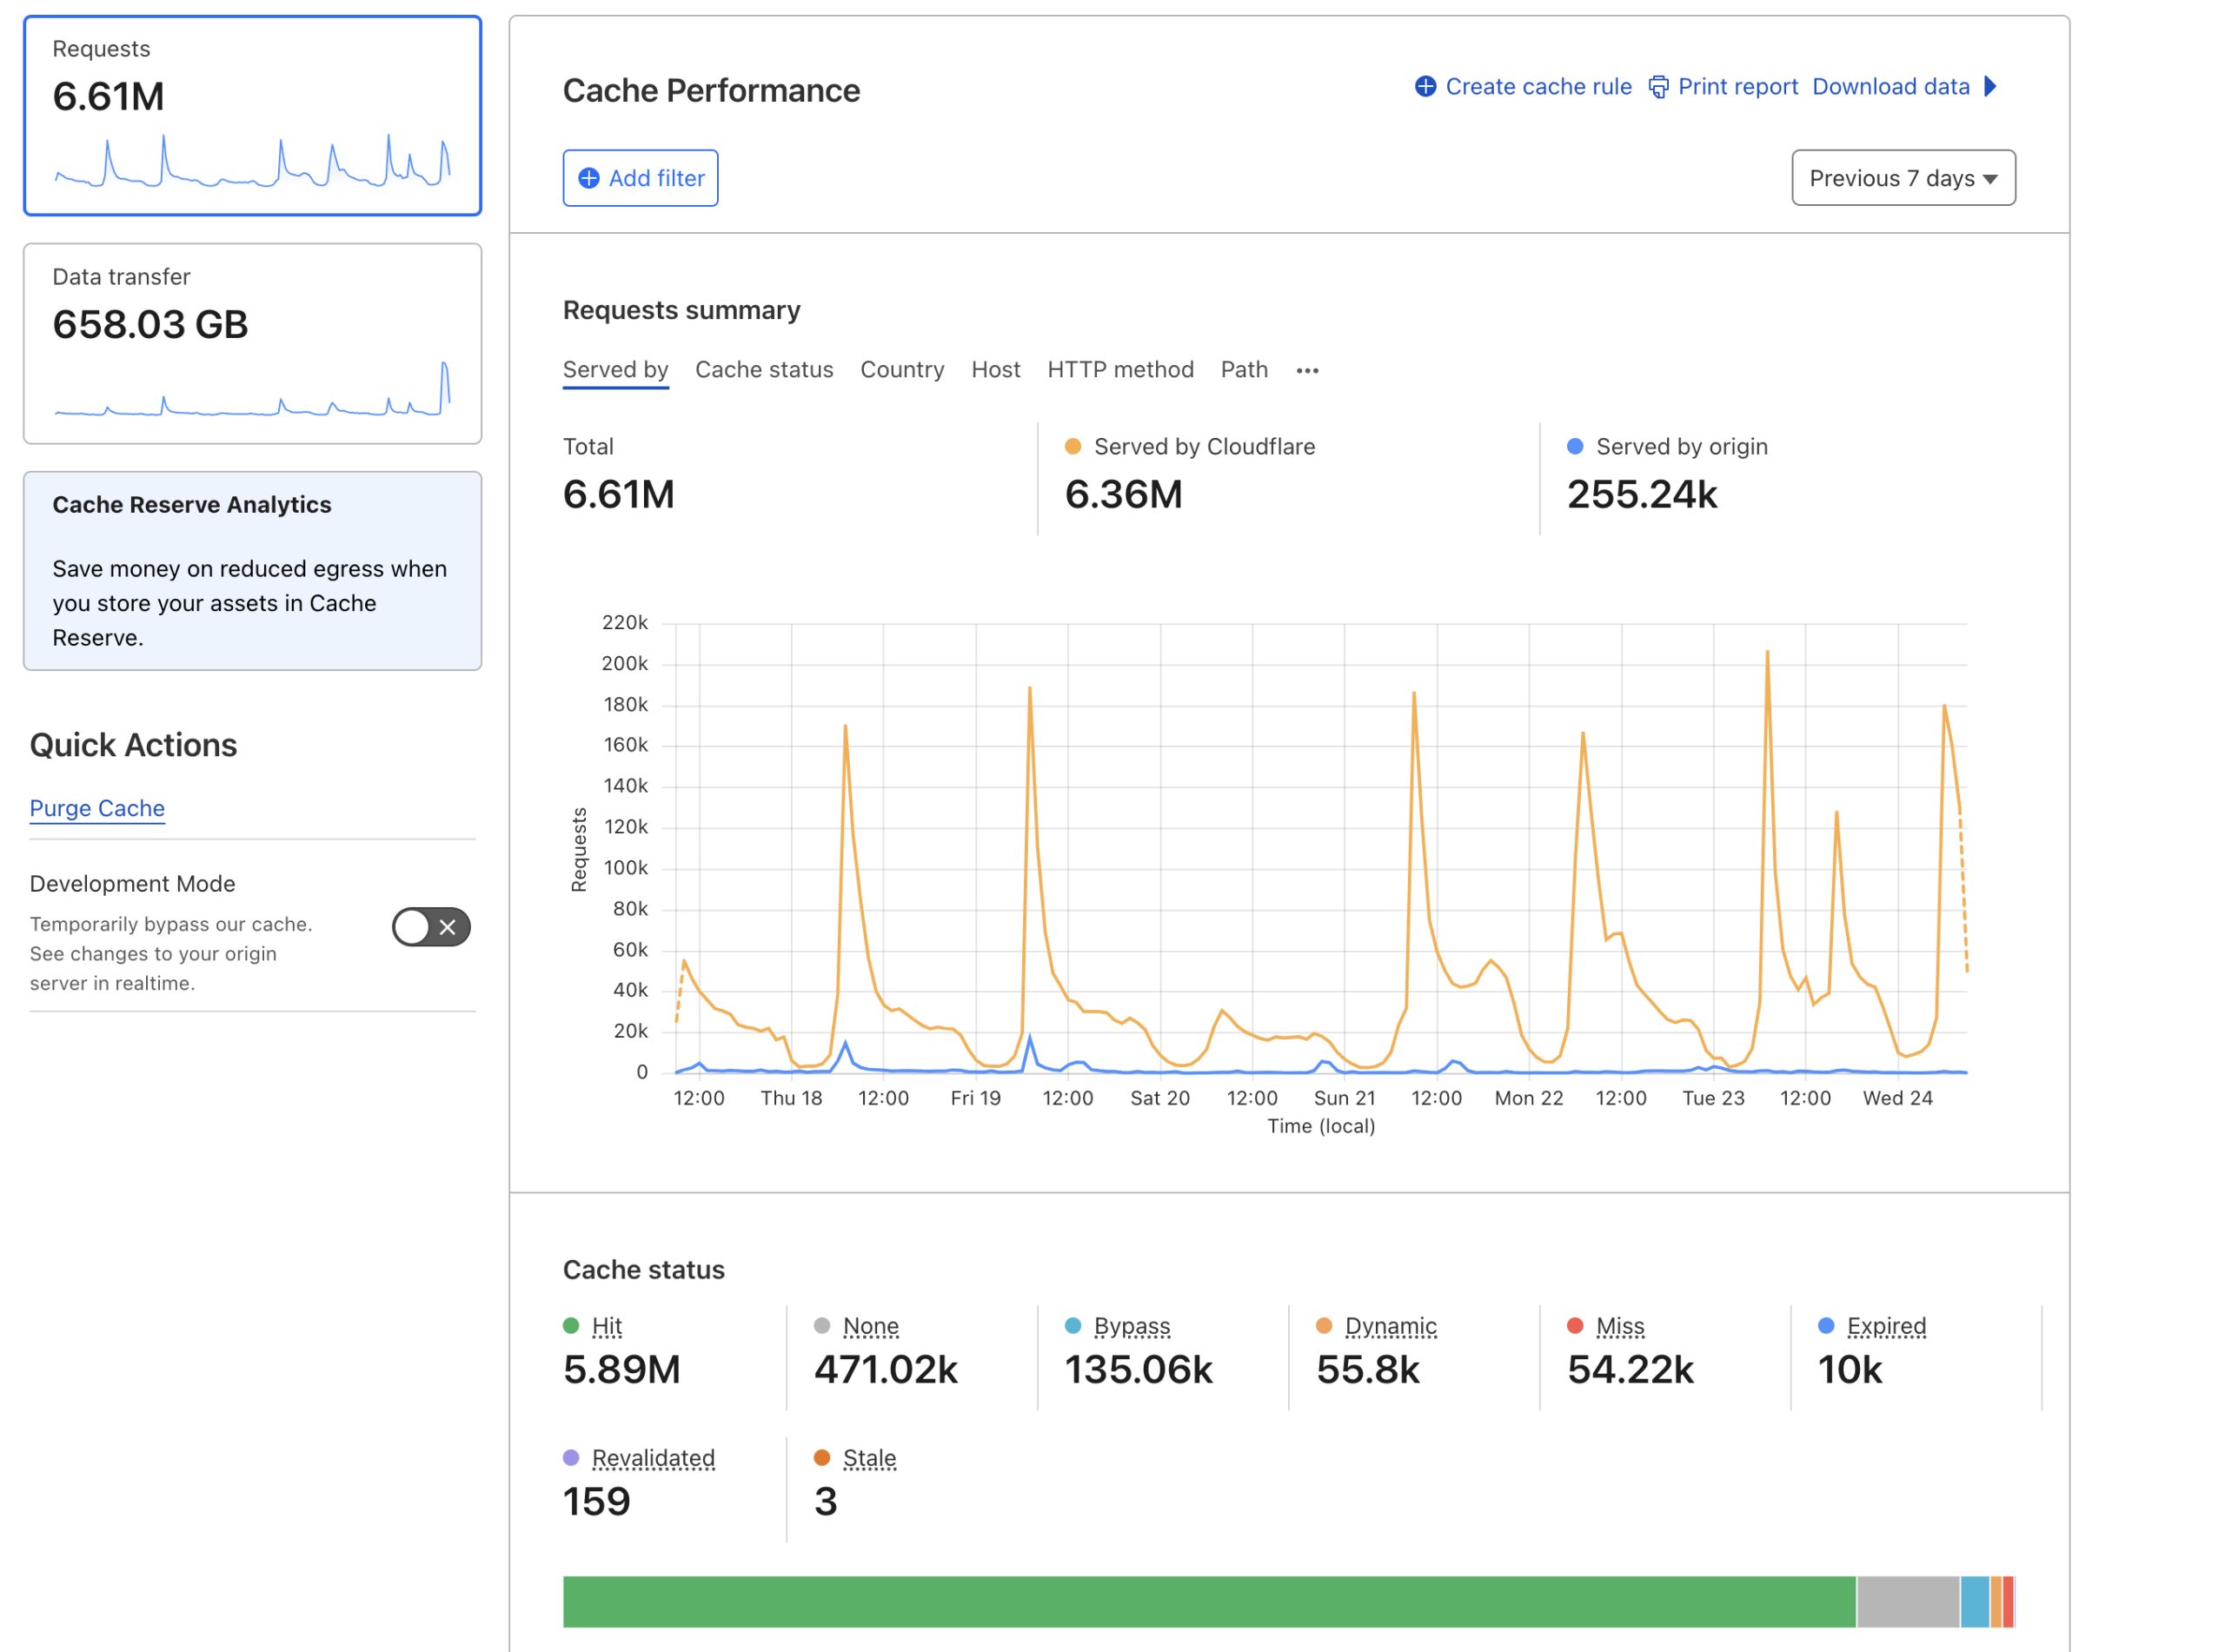Screen dimensions: 2225x1652
Task: Open the Purge Cache link
Action: click(x=97, y=808)
